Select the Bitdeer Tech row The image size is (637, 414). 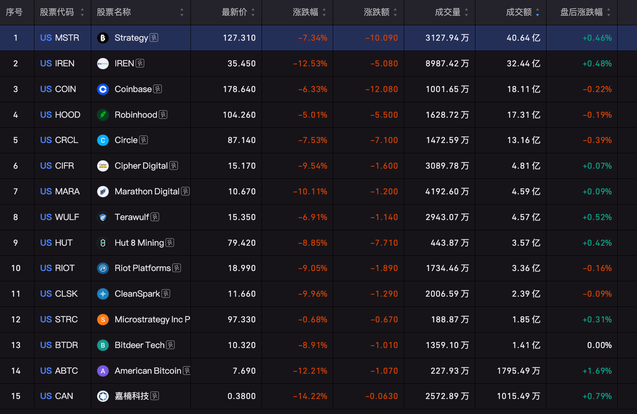pos(318,345)
